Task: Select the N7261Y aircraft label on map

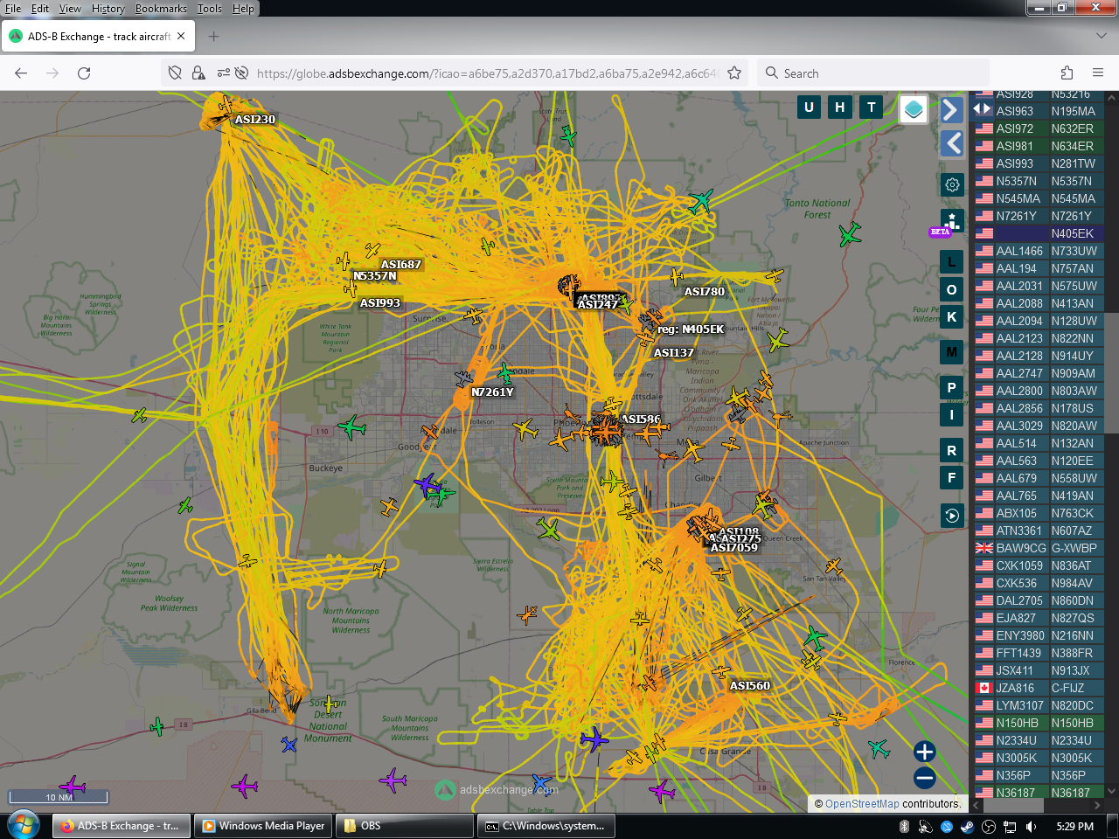Action: coord(492,392)
